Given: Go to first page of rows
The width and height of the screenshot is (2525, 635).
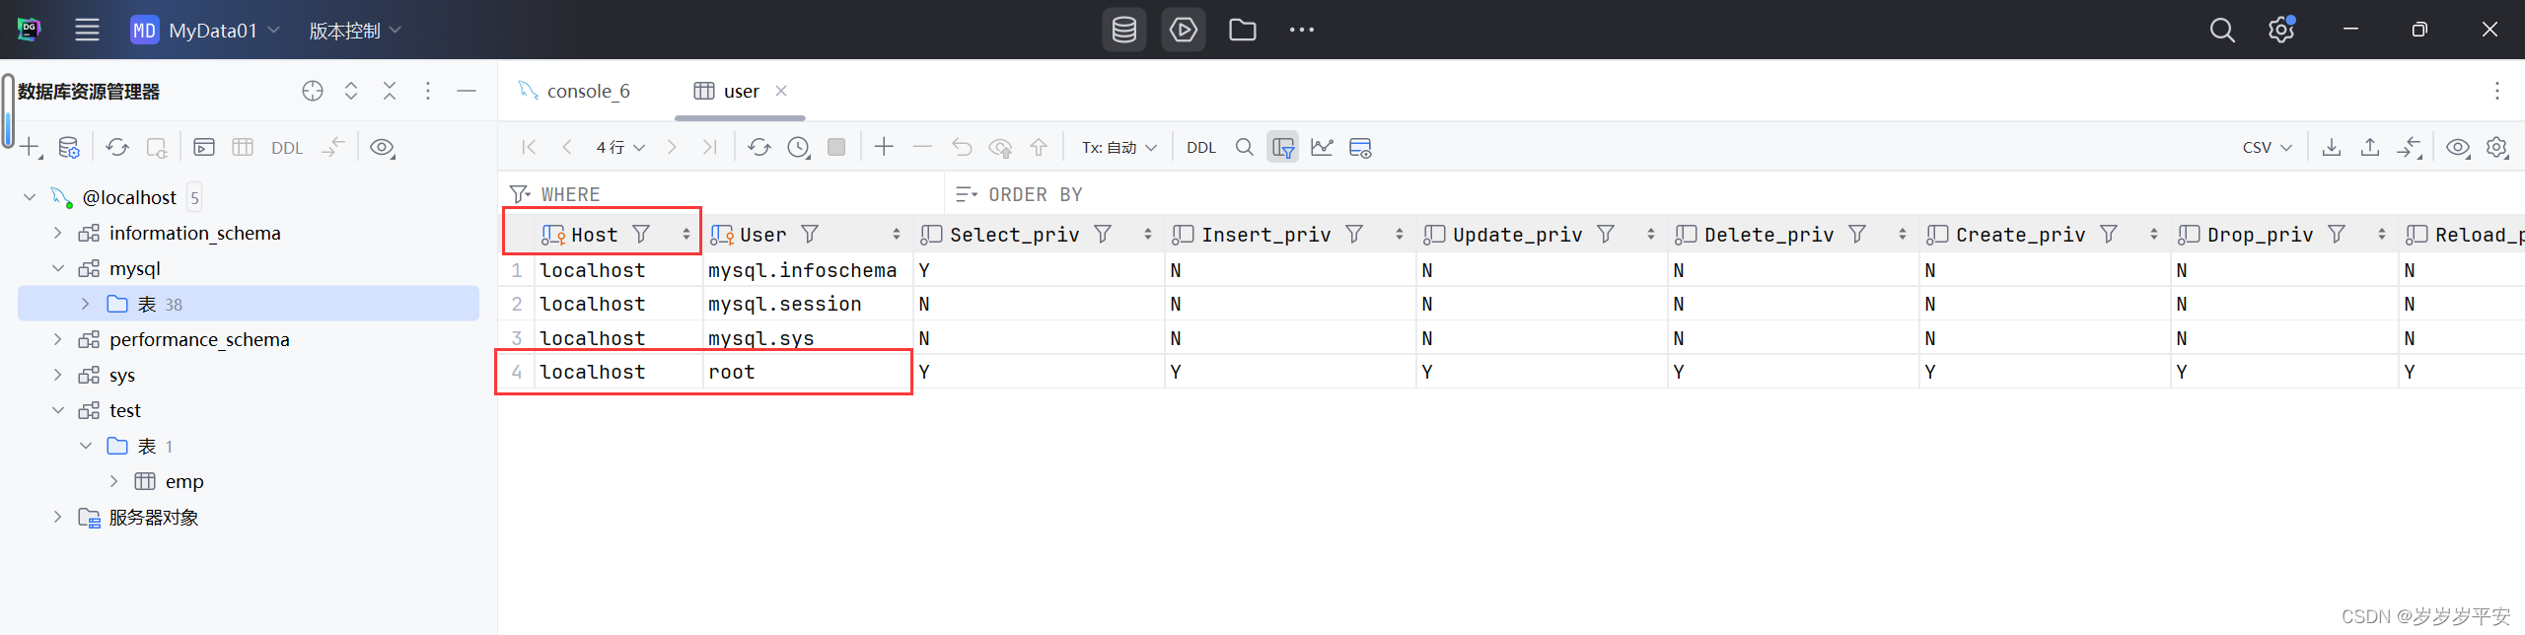Looking at the screenshot, I should pos(529,147).
